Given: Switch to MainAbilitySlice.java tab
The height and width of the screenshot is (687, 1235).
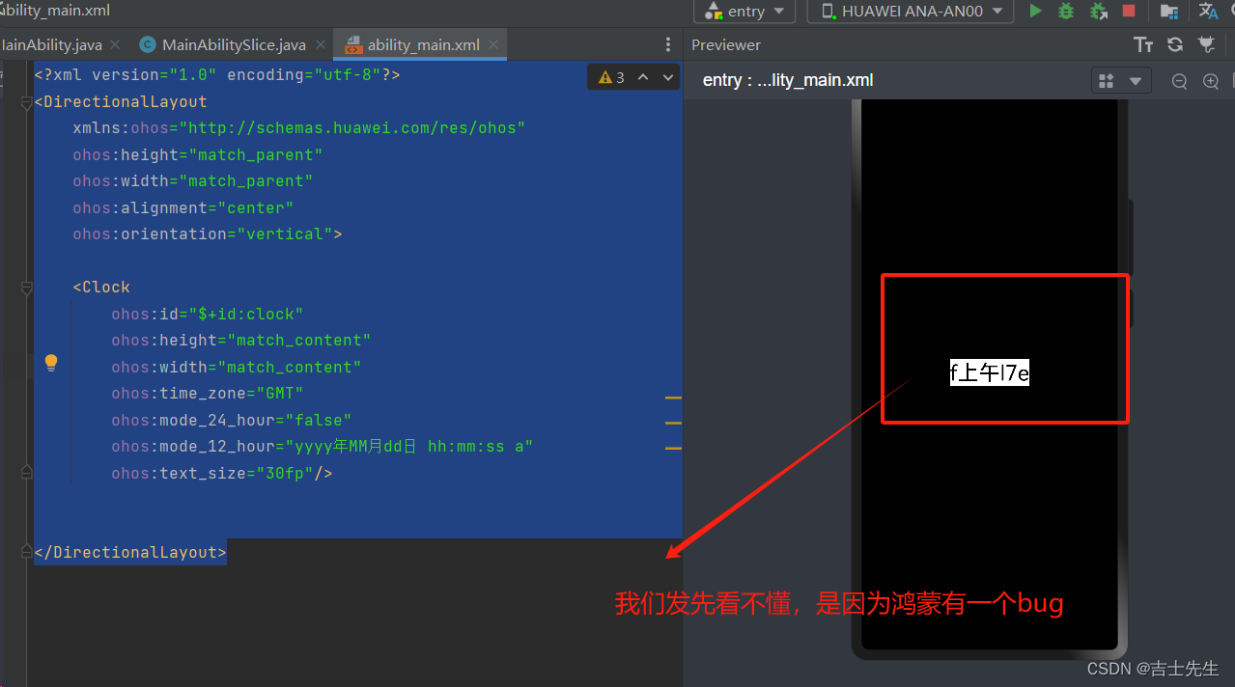Looking at the screenshot, I should coord(234,44).
